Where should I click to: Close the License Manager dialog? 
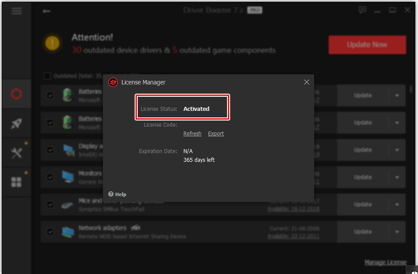(x=307, y=82)
